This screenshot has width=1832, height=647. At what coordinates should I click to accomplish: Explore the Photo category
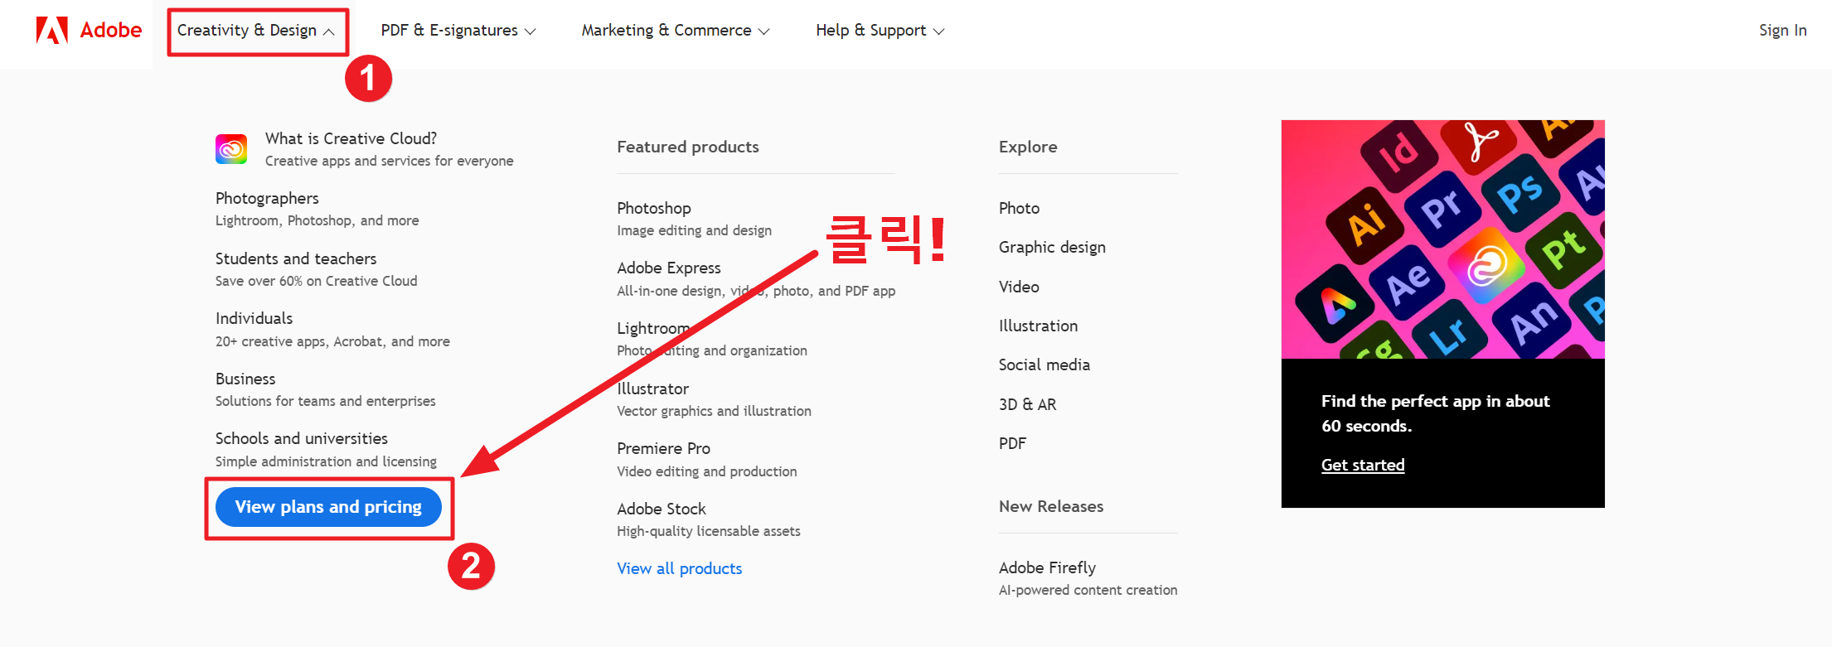point(1019,208)
